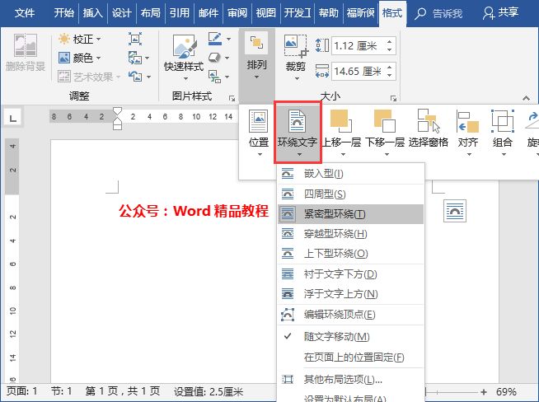Image resolution: width=539 pixels, height=402 pixels.
Task: Open the Group (组合) menu
Action: [502, 133]
